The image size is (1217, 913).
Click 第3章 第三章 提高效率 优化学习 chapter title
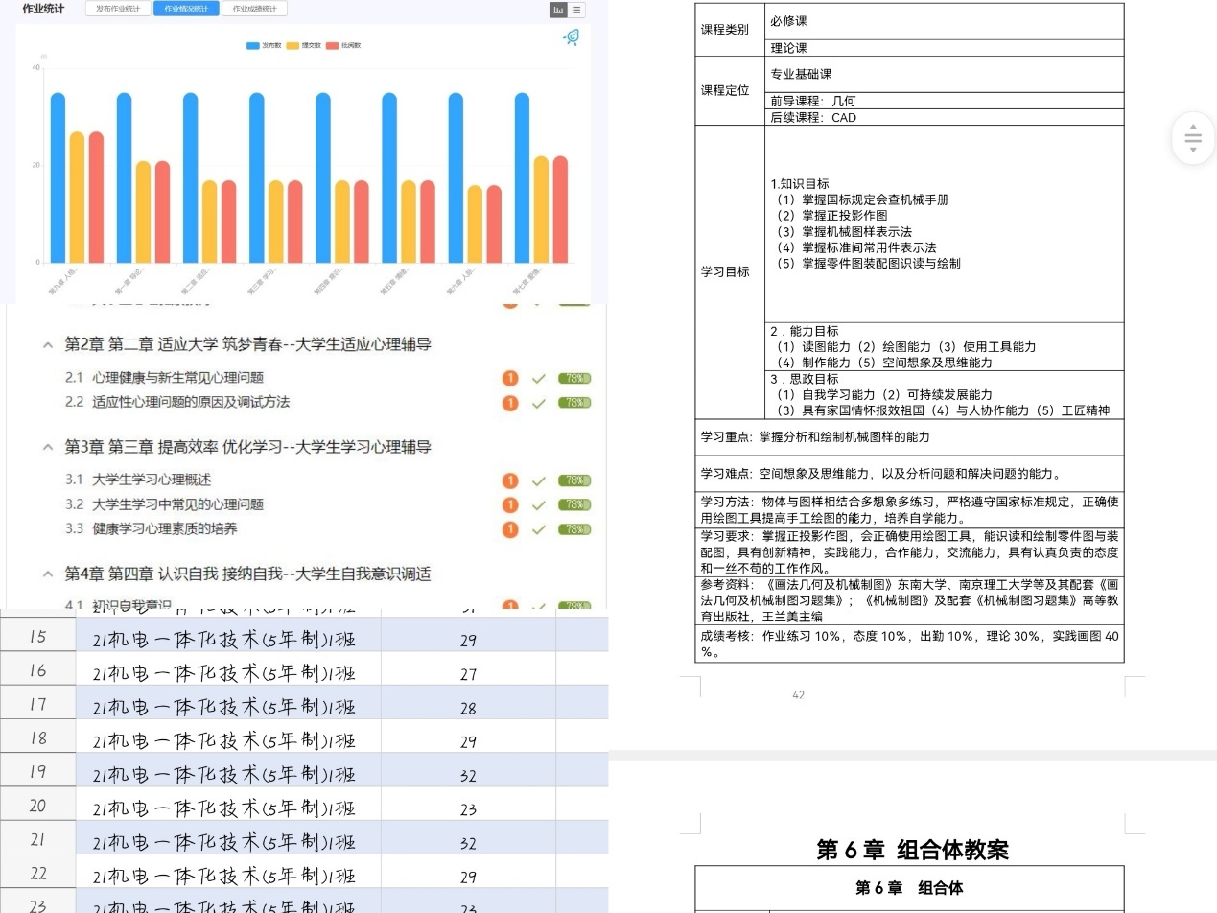(247, 447)
